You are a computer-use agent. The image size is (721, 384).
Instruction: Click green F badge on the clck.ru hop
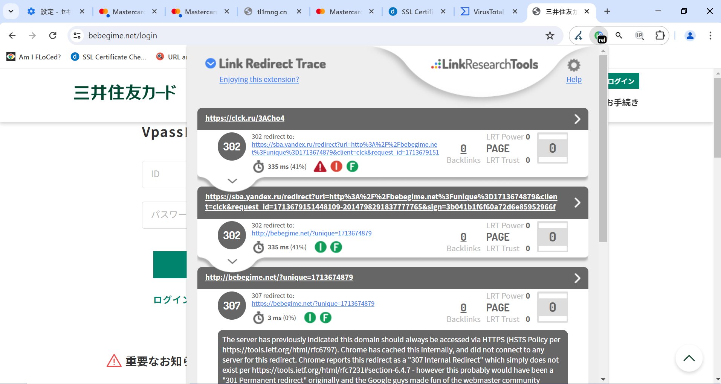click(x=352, y=166)
